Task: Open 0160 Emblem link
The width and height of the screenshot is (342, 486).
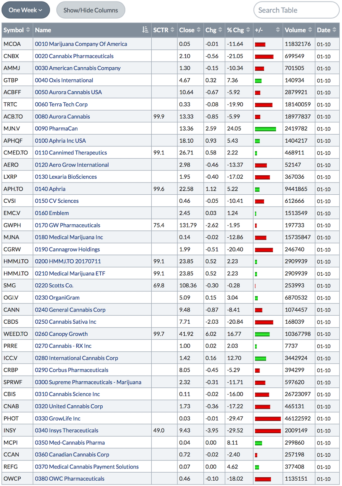Action: [x=52, y=213]
